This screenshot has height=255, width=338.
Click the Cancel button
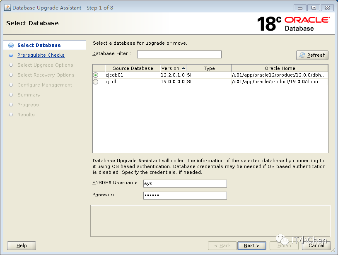point(316,245)
